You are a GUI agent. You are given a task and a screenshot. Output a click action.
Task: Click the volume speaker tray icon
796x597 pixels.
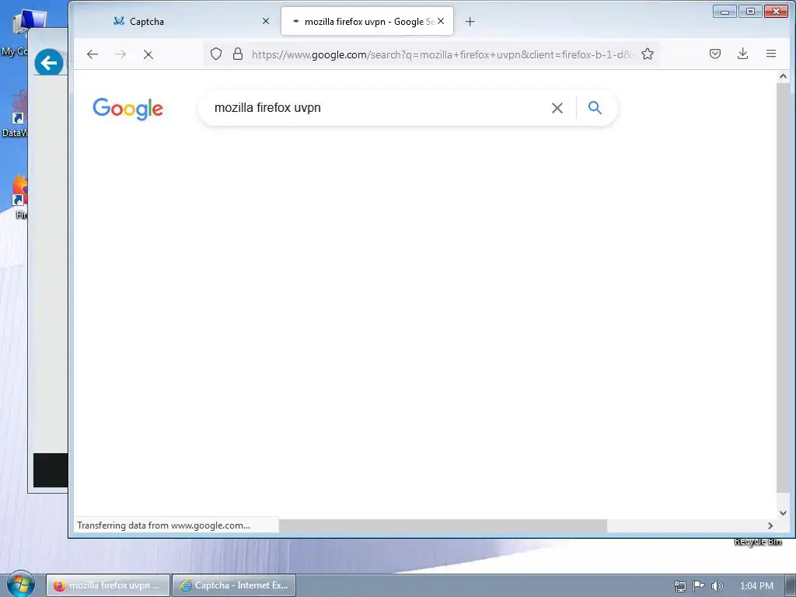[717, 586]
